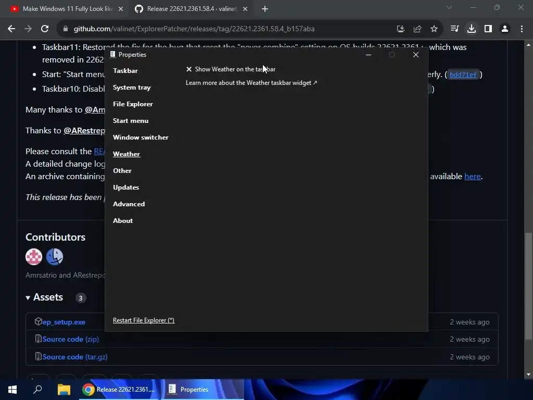Click the site lock icon
533x400 pixels.
click(x=66, y=29)
